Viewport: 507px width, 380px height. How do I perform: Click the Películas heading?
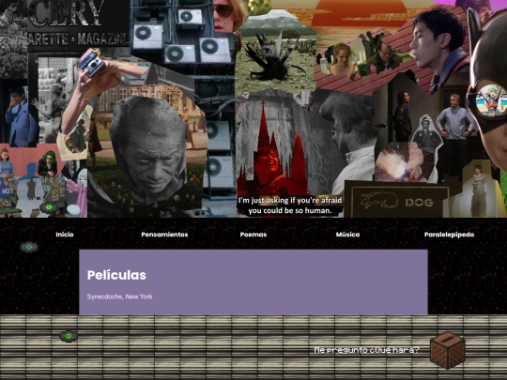point(116,275)
